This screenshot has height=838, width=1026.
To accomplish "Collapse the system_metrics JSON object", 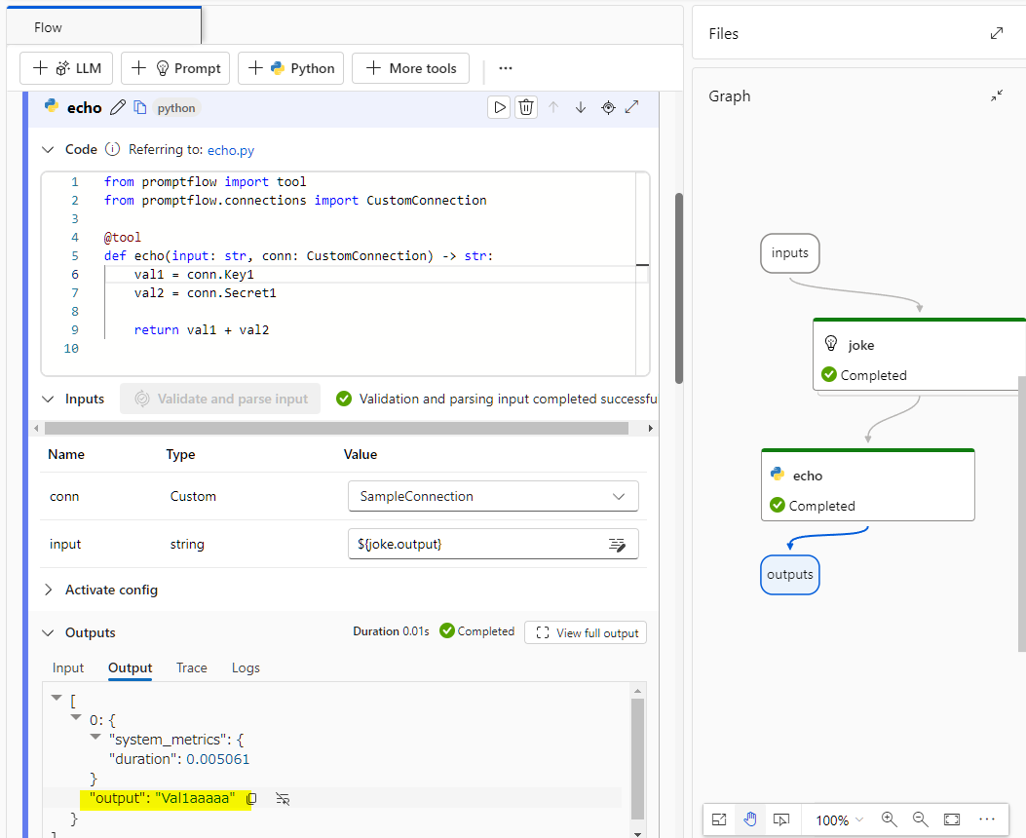I will tap(95, 737).
